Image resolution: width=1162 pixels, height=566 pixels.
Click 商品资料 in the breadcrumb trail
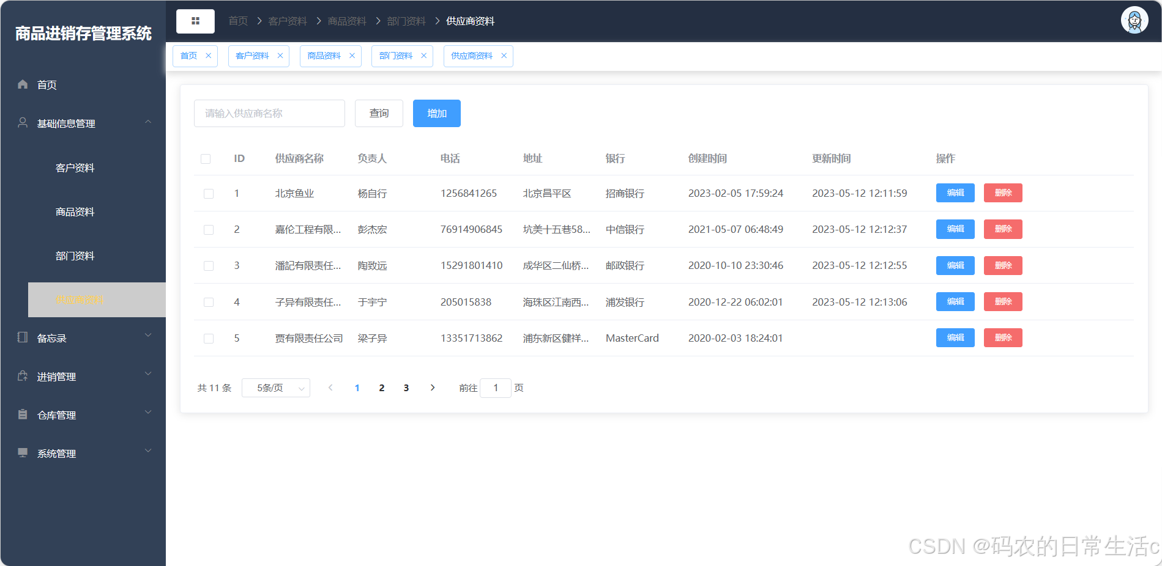click(347, 20)
